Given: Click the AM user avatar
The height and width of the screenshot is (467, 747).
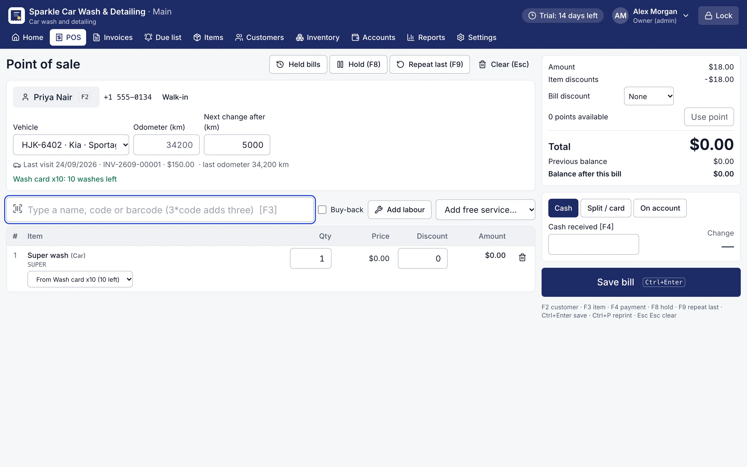Looking at the screenshot, I should pos(620,16).
